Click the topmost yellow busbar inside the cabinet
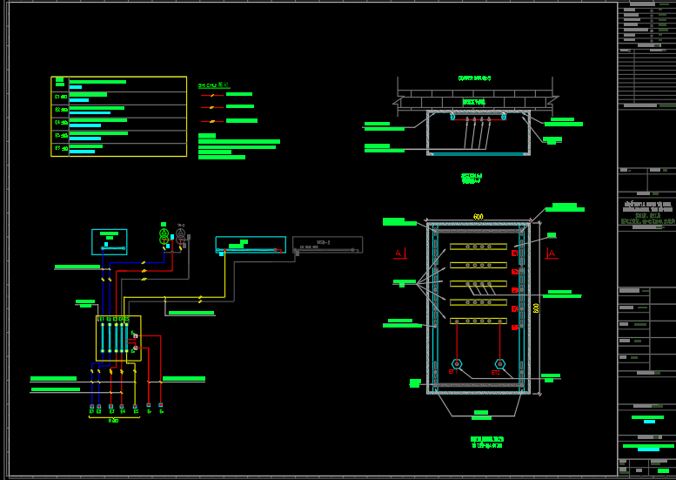The height and width of the screenshot is (480, 676). (478, 247)
